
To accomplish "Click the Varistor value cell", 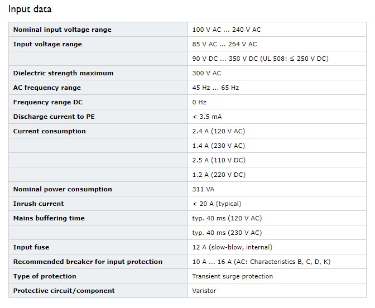I will (x=277, y=291).
